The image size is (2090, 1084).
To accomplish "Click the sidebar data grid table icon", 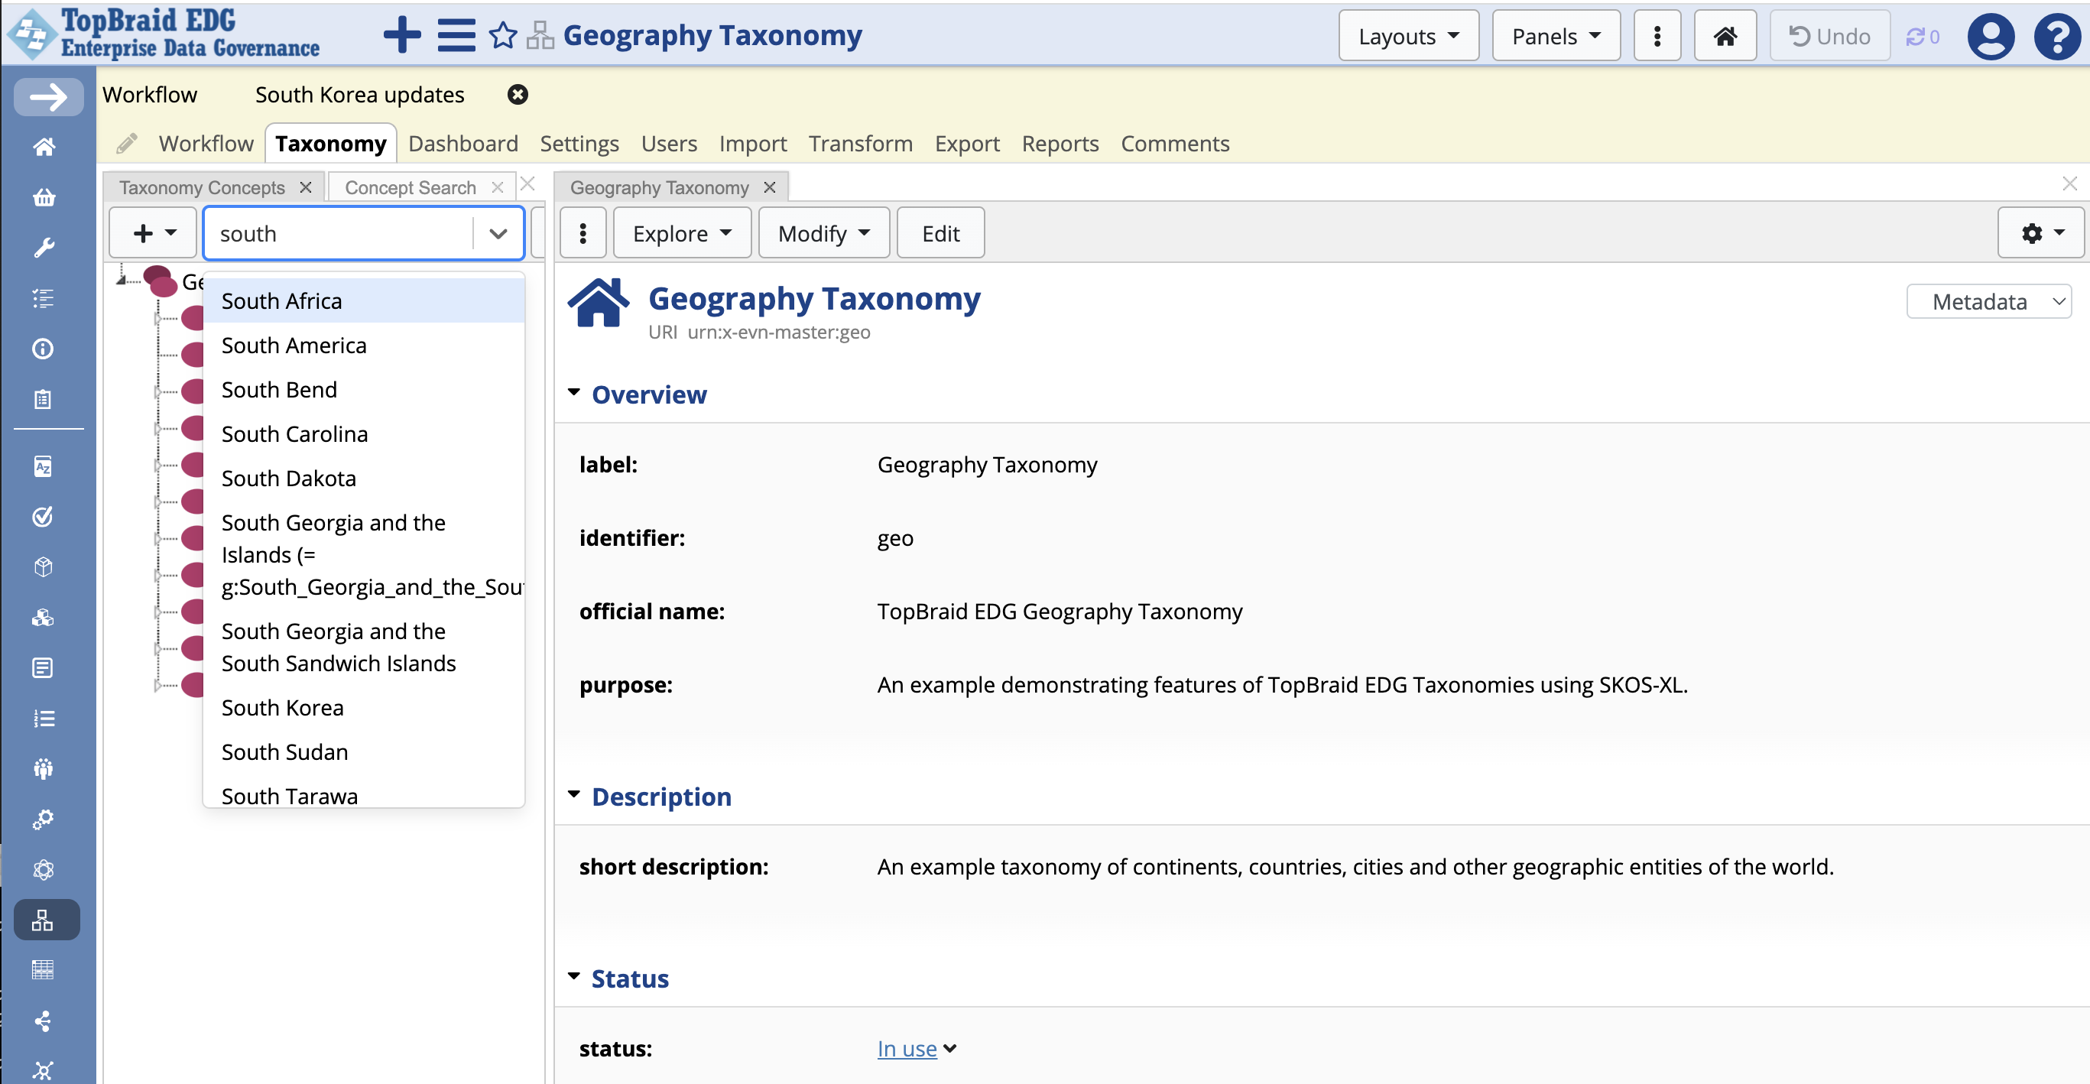I will 43,970.
